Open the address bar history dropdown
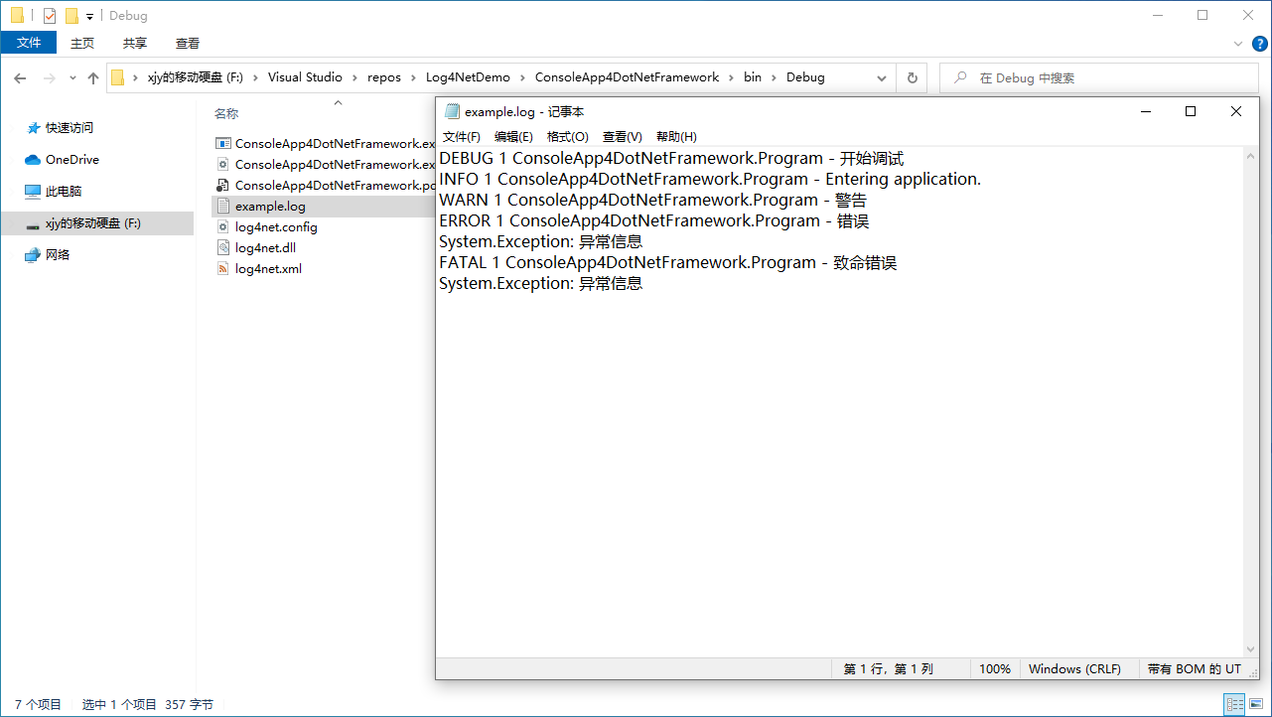Viewport: 1272px width, 717px height. point(882,77)
